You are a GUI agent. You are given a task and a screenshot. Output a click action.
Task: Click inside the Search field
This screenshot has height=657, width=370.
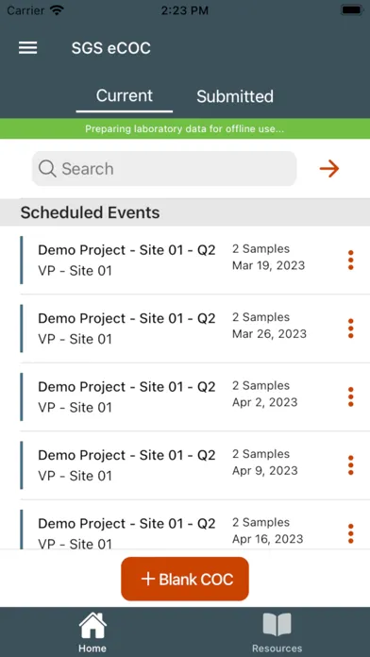164,169
